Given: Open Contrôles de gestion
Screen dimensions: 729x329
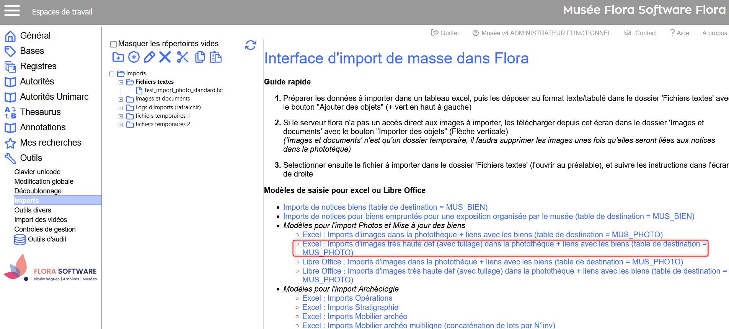Looking at the screenshot, I should point(45,229).
